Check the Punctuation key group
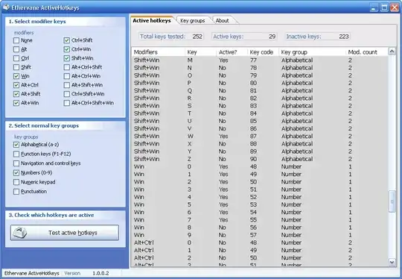 tap(16, 192)
